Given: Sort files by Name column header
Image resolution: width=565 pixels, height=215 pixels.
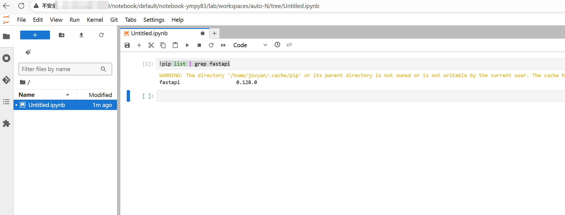Looking at the screenshot, I should pos(27,95).
